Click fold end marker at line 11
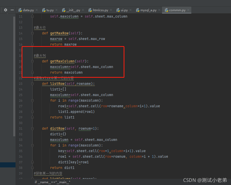231x185 pixels. point(32,16)
